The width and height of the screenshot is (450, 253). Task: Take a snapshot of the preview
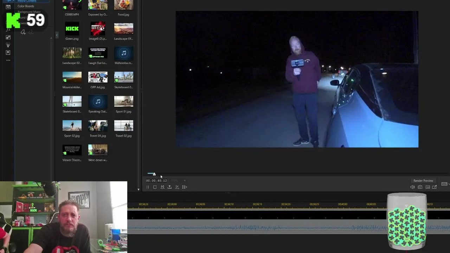pyautogui.click(x=420, y=187)
